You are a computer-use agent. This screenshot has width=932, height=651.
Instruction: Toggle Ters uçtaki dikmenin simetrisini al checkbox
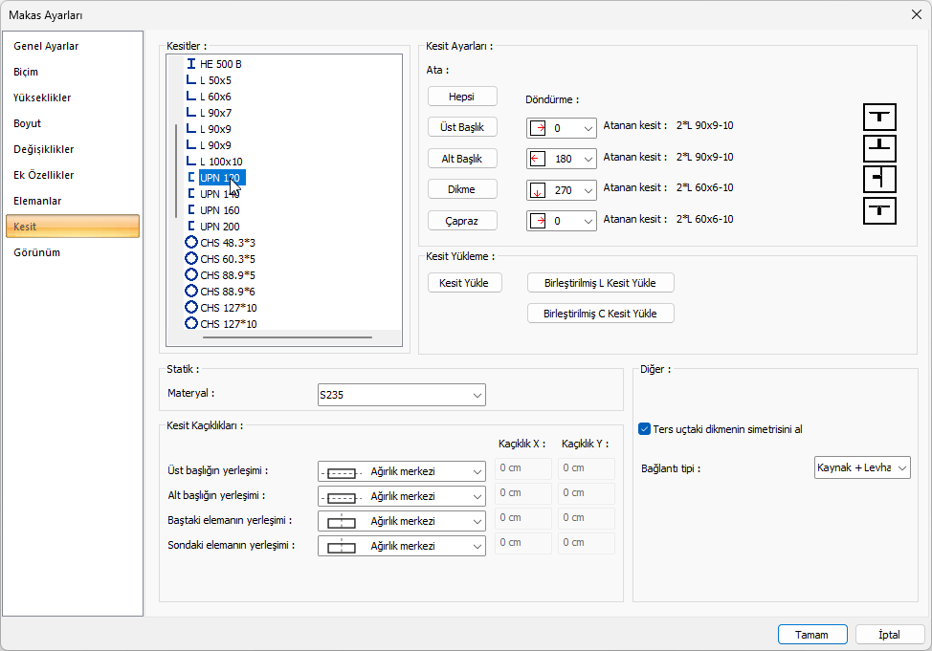(645, 429)
